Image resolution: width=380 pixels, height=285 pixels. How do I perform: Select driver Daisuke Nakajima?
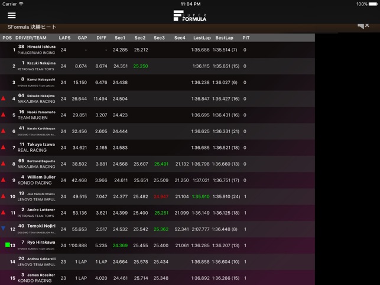click(x=41, y=96)
